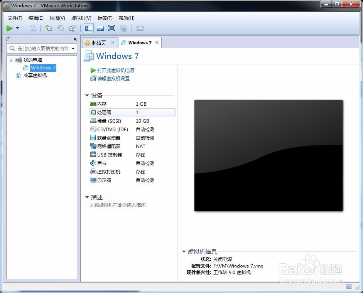Close the Windows 7 tab
This screenshot has width=363, height=293.
click(157, 42)
